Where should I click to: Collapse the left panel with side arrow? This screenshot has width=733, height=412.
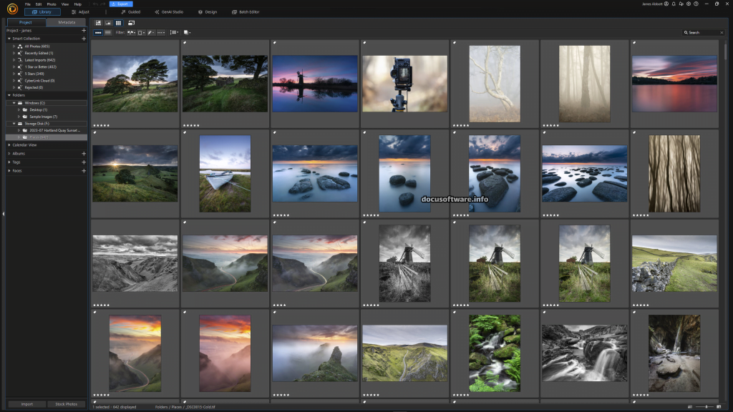tap(3, 213)
